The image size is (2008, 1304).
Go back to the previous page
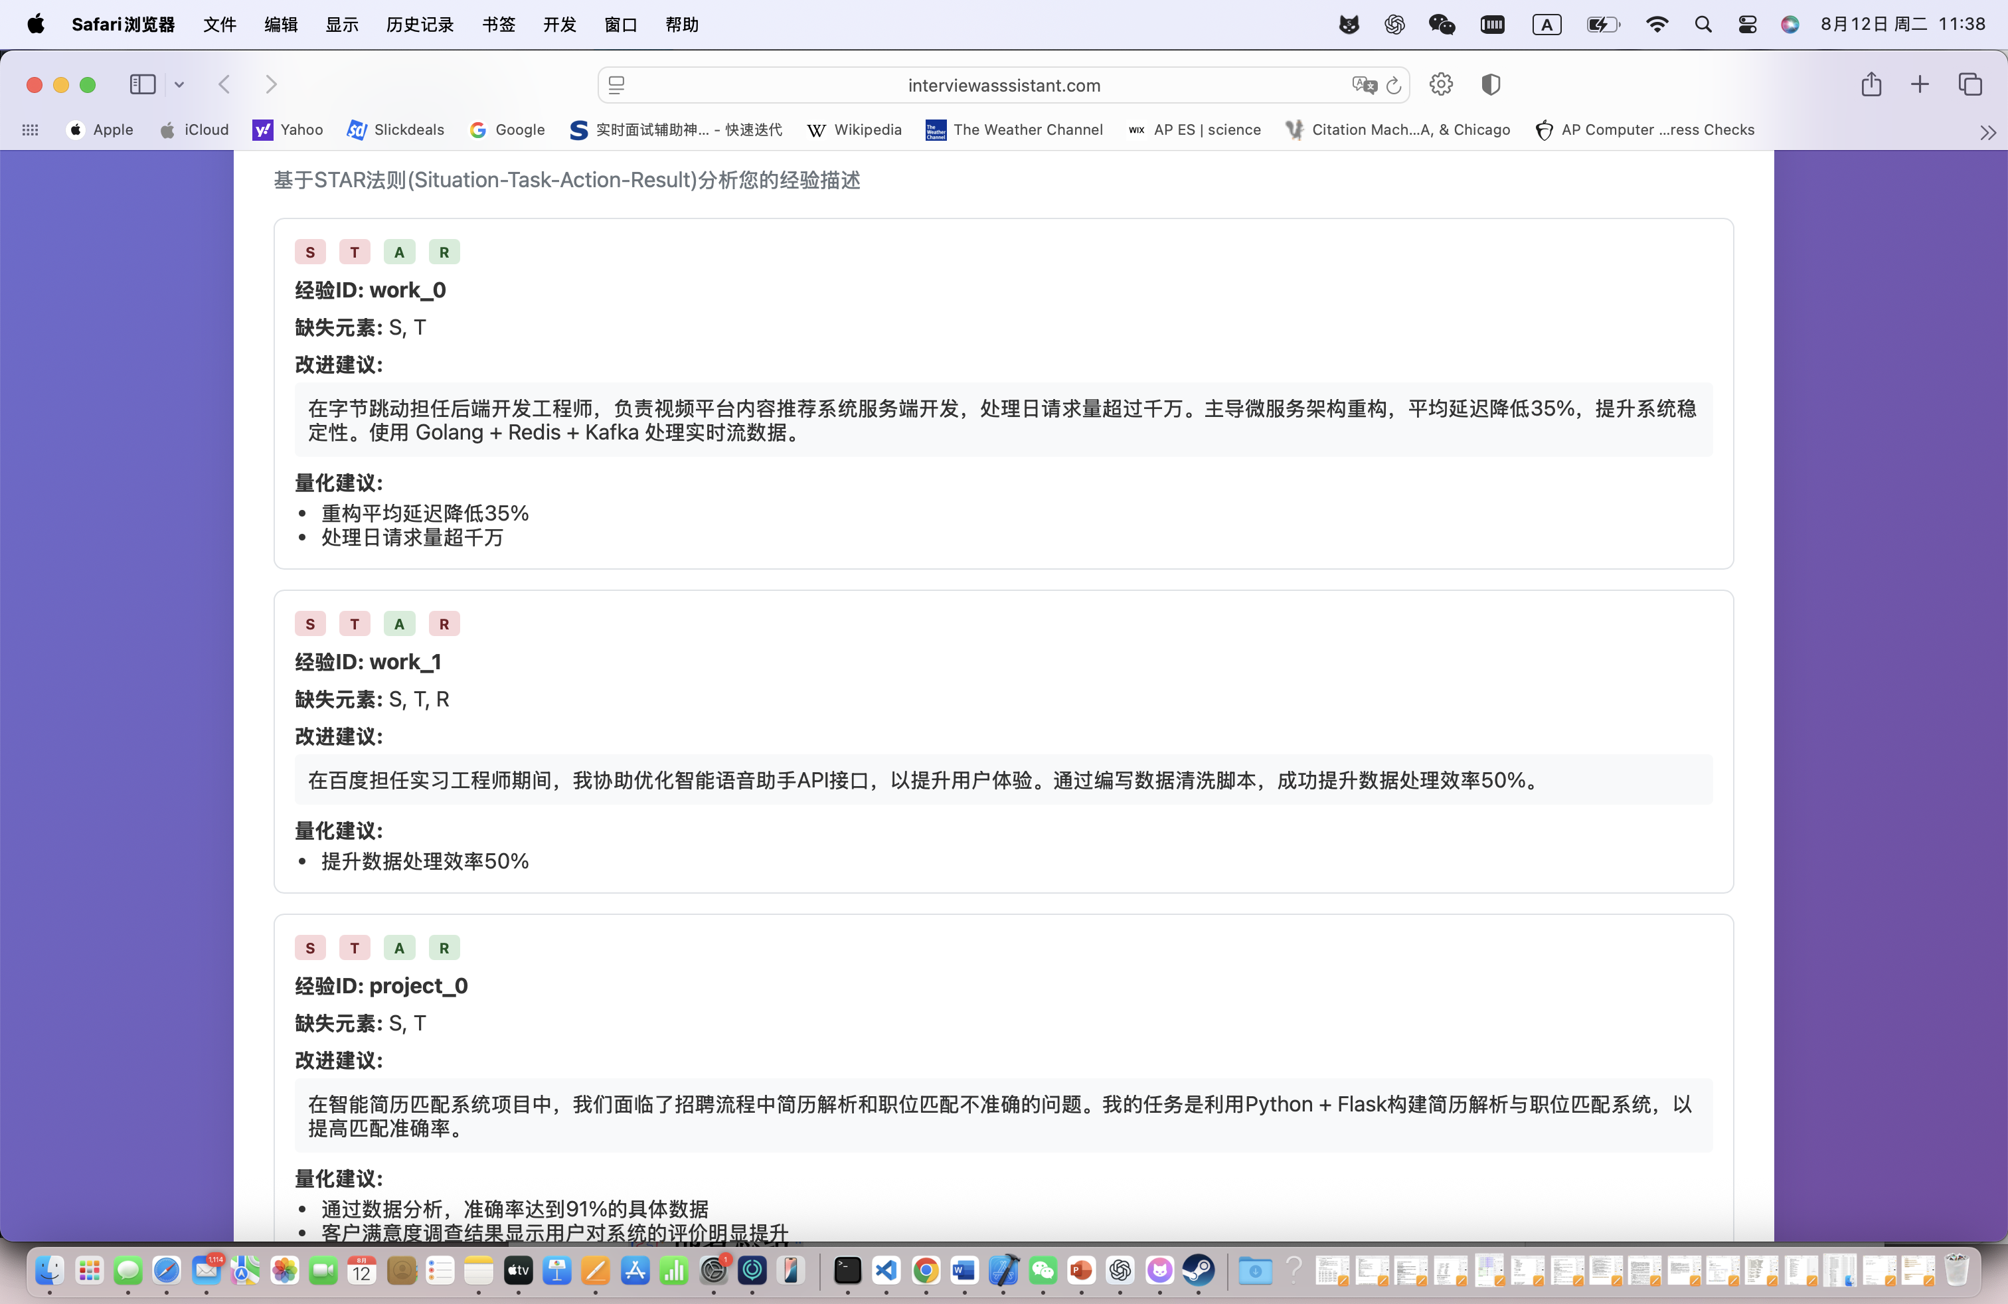click(x=224, y=84)
